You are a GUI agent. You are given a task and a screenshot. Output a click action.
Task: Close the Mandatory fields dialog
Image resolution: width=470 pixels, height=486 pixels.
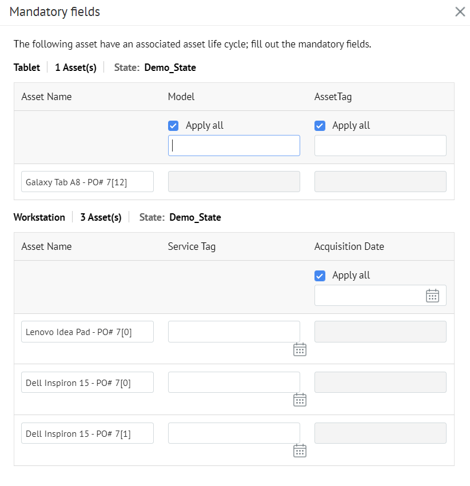pyautogui.click(x=460, y=12)
